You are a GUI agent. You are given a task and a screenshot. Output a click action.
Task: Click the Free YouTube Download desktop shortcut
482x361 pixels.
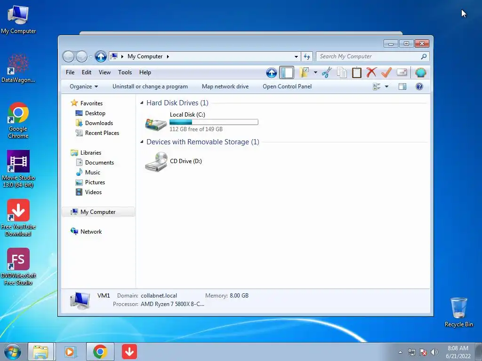(18, 218)
